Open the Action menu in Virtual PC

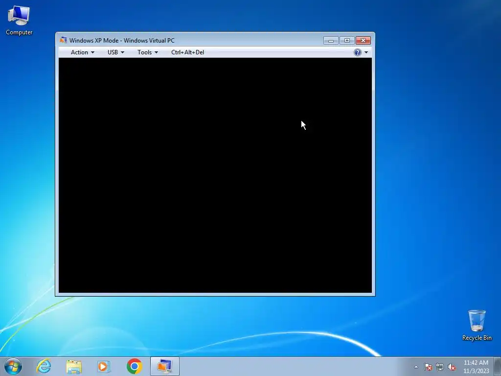point(82,52)
